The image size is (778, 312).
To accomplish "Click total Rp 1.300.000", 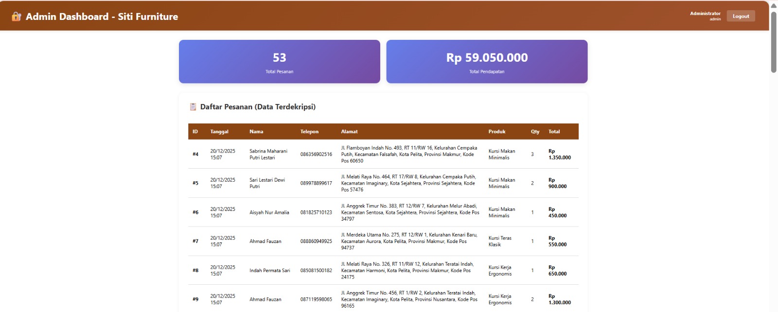I will click(560, 299).
